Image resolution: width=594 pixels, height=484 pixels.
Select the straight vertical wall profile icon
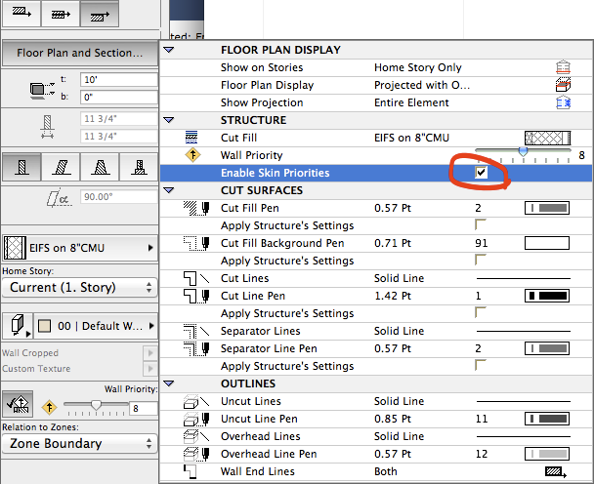(21, 167)
